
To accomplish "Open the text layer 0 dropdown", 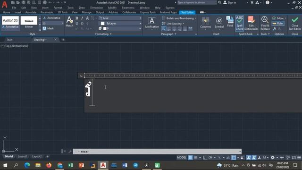I will tap(140, 28).
